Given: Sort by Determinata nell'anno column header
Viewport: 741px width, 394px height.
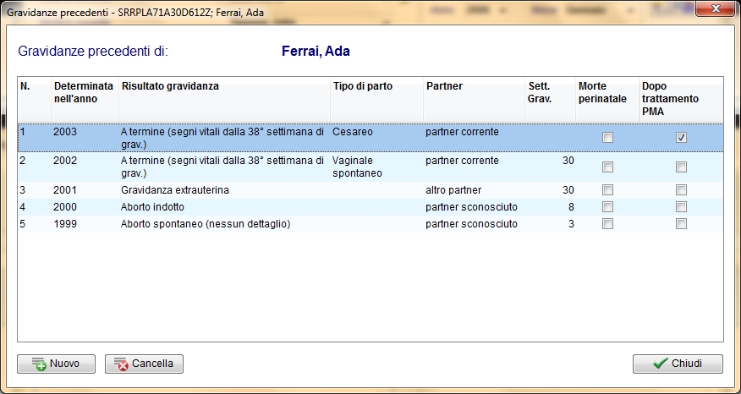Looking at the screenshot, I should (85, 100).
